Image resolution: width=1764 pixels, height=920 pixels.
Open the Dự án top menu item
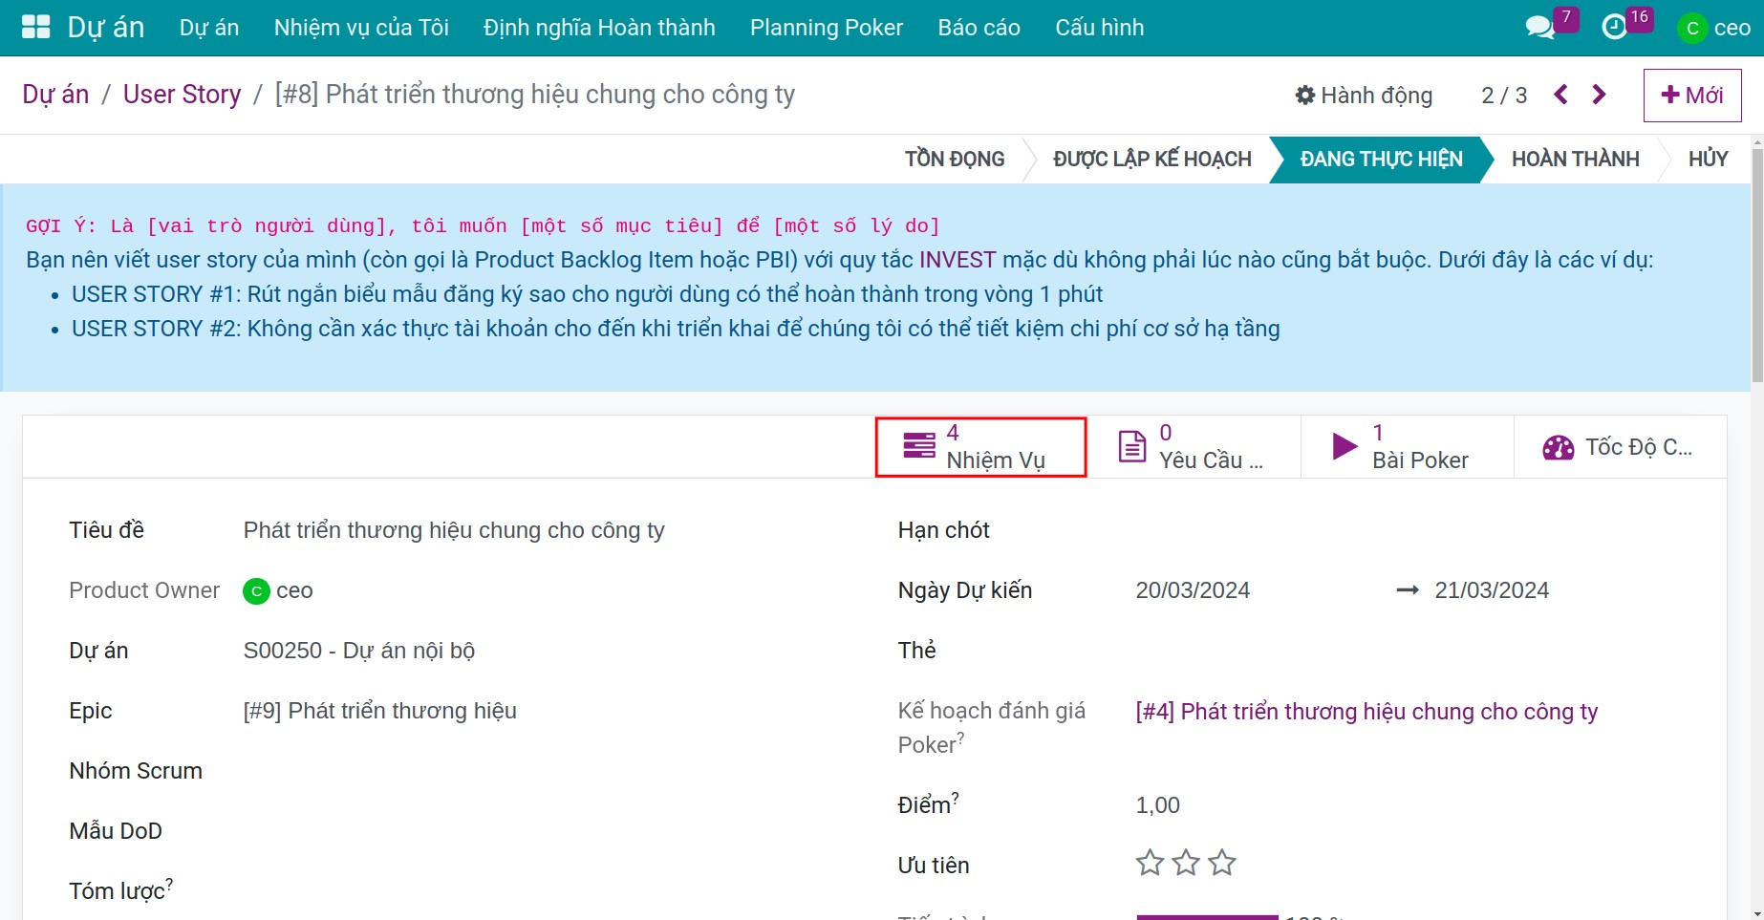pyautogui.click(x=209, y=28)
